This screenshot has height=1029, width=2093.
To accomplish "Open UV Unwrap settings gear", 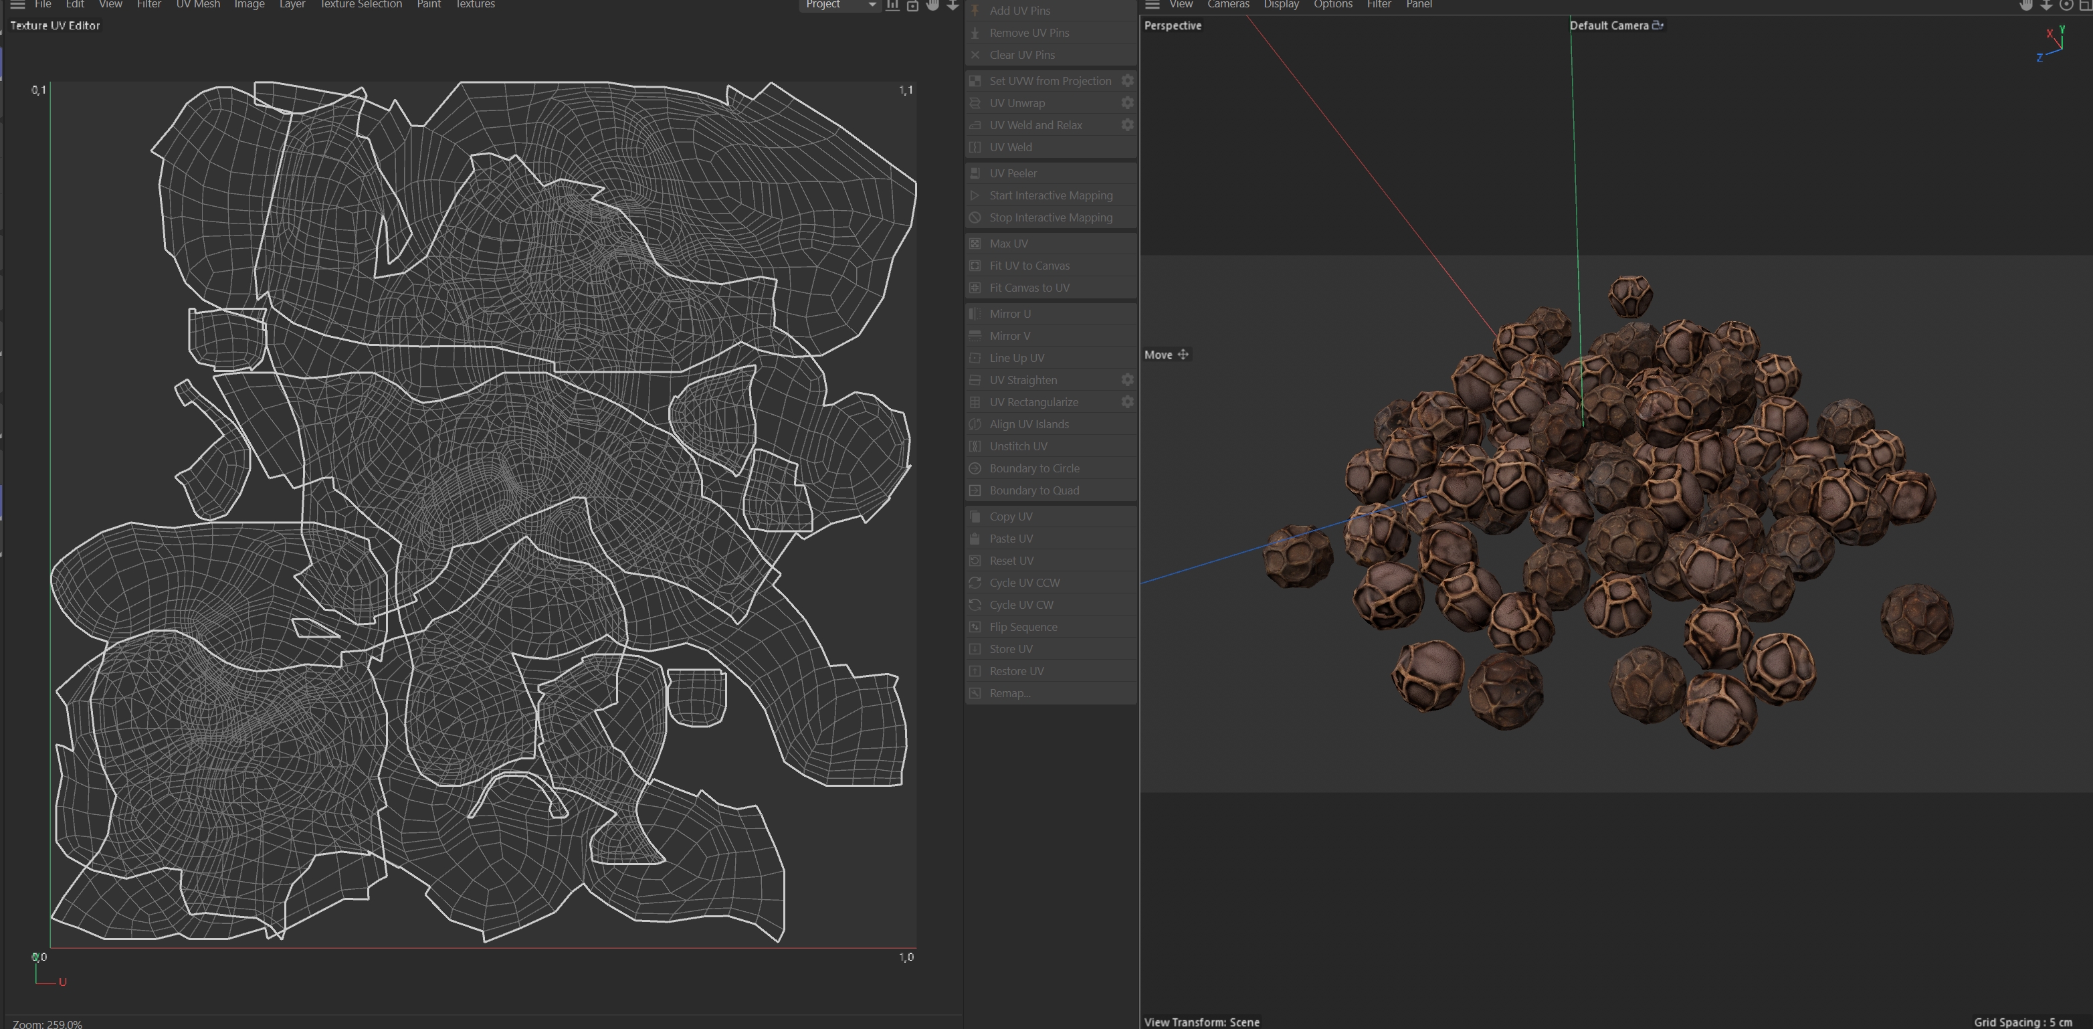I will (1127, 103).
